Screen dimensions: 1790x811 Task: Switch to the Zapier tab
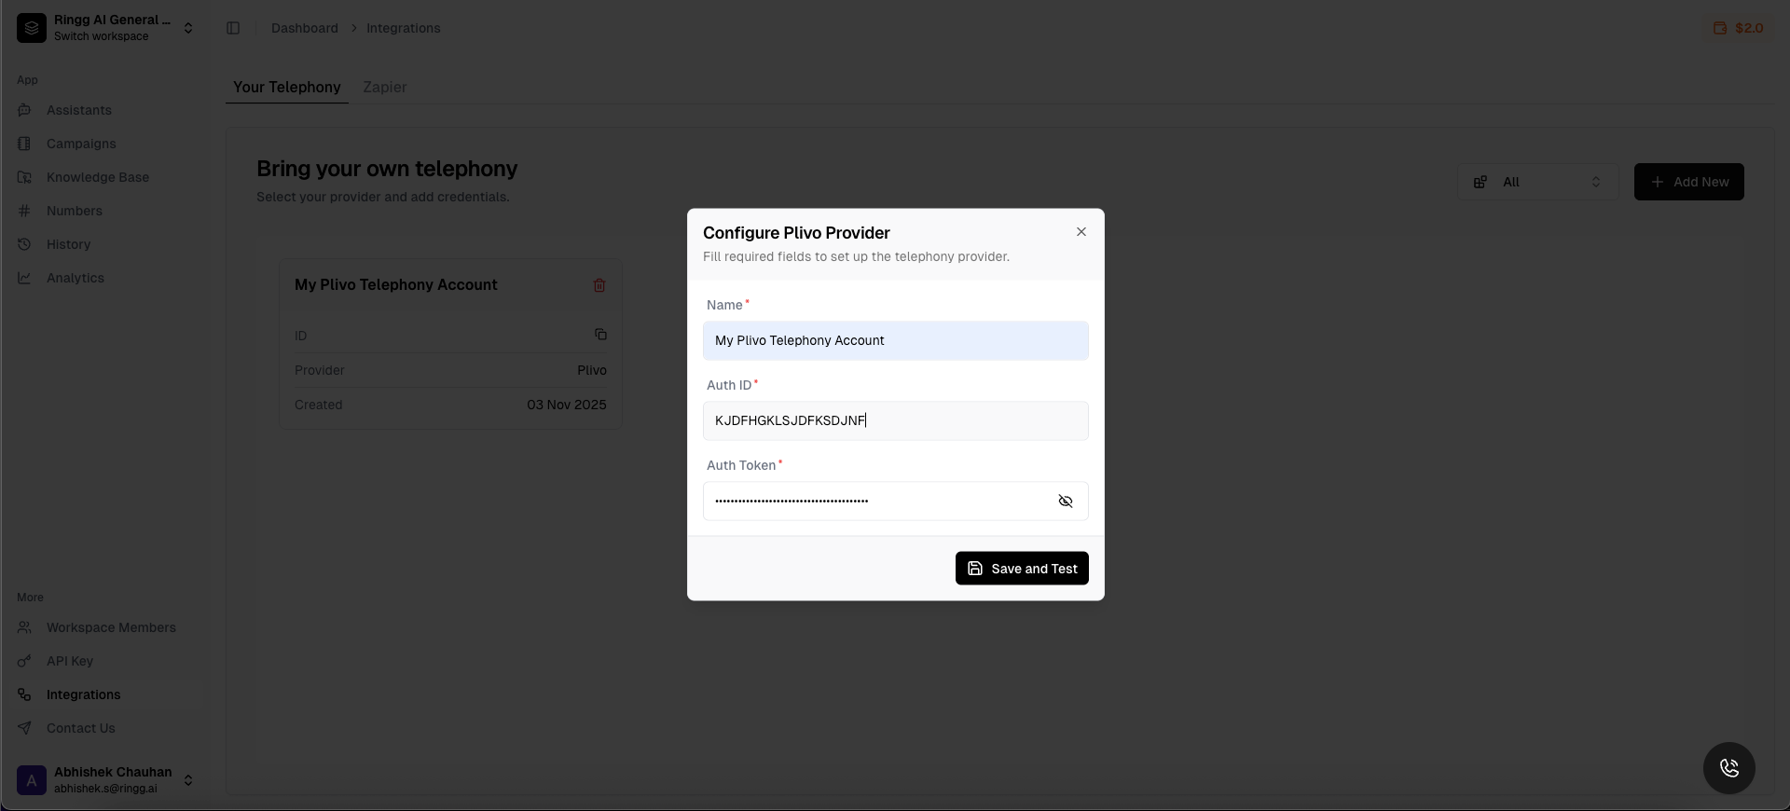pos(385,87)
